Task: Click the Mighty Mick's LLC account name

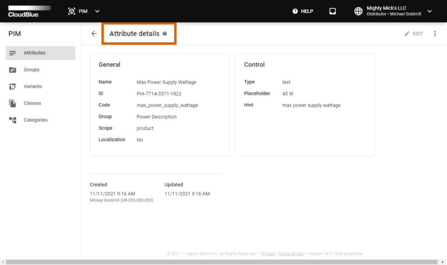Action: 386,8
